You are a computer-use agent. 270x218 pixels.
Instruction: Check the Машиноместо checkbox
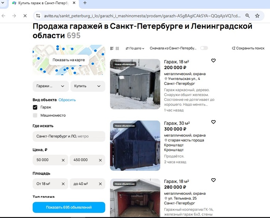[35, 115]
